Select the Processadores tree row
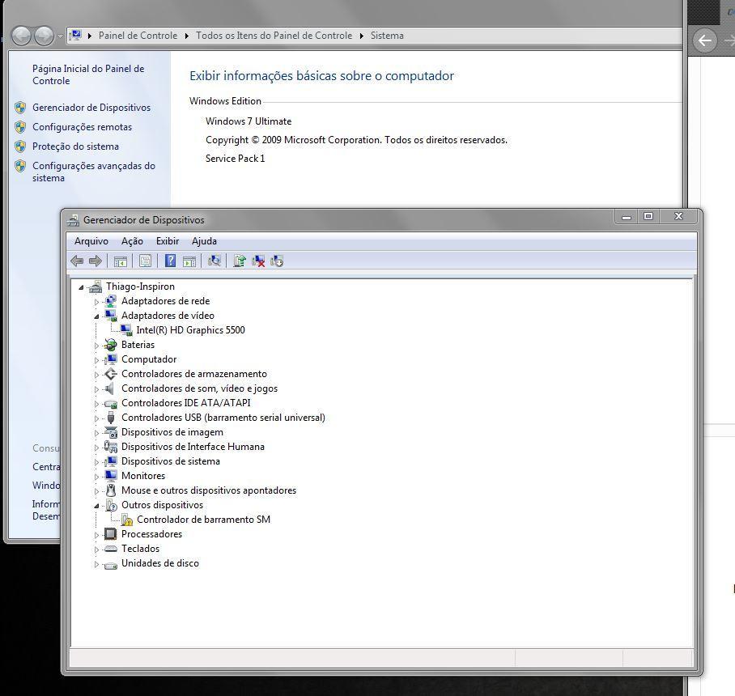 [x=151, y=534]
